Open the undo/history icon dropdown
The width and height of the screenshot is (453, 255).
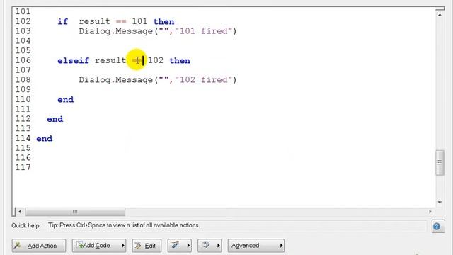coord(210,246)
